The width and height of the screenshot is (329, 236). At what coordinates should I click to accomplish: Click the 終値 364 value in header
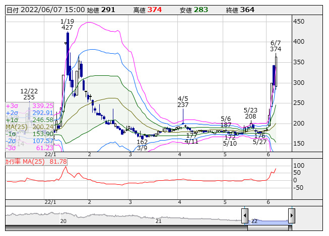click(247, 10)
